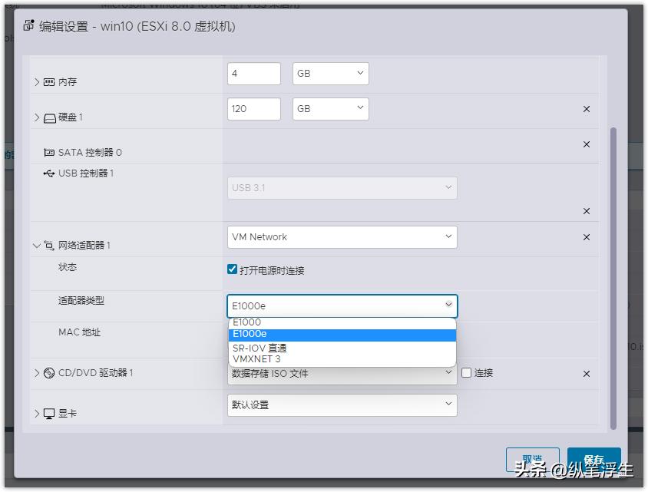Viewport: 648px width, 492px height.
Task: Click the hard disk 1 icon
Action: 49,118
